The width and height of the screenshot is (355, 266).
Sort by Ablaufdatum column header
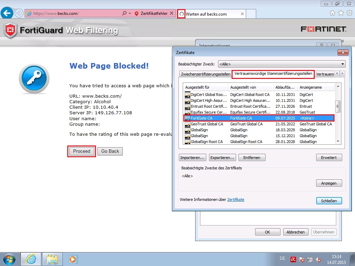click(x=286, y=87)
